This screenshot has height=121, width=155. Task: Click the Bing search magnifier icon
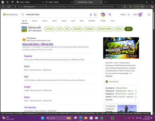[x=23, y=15]
